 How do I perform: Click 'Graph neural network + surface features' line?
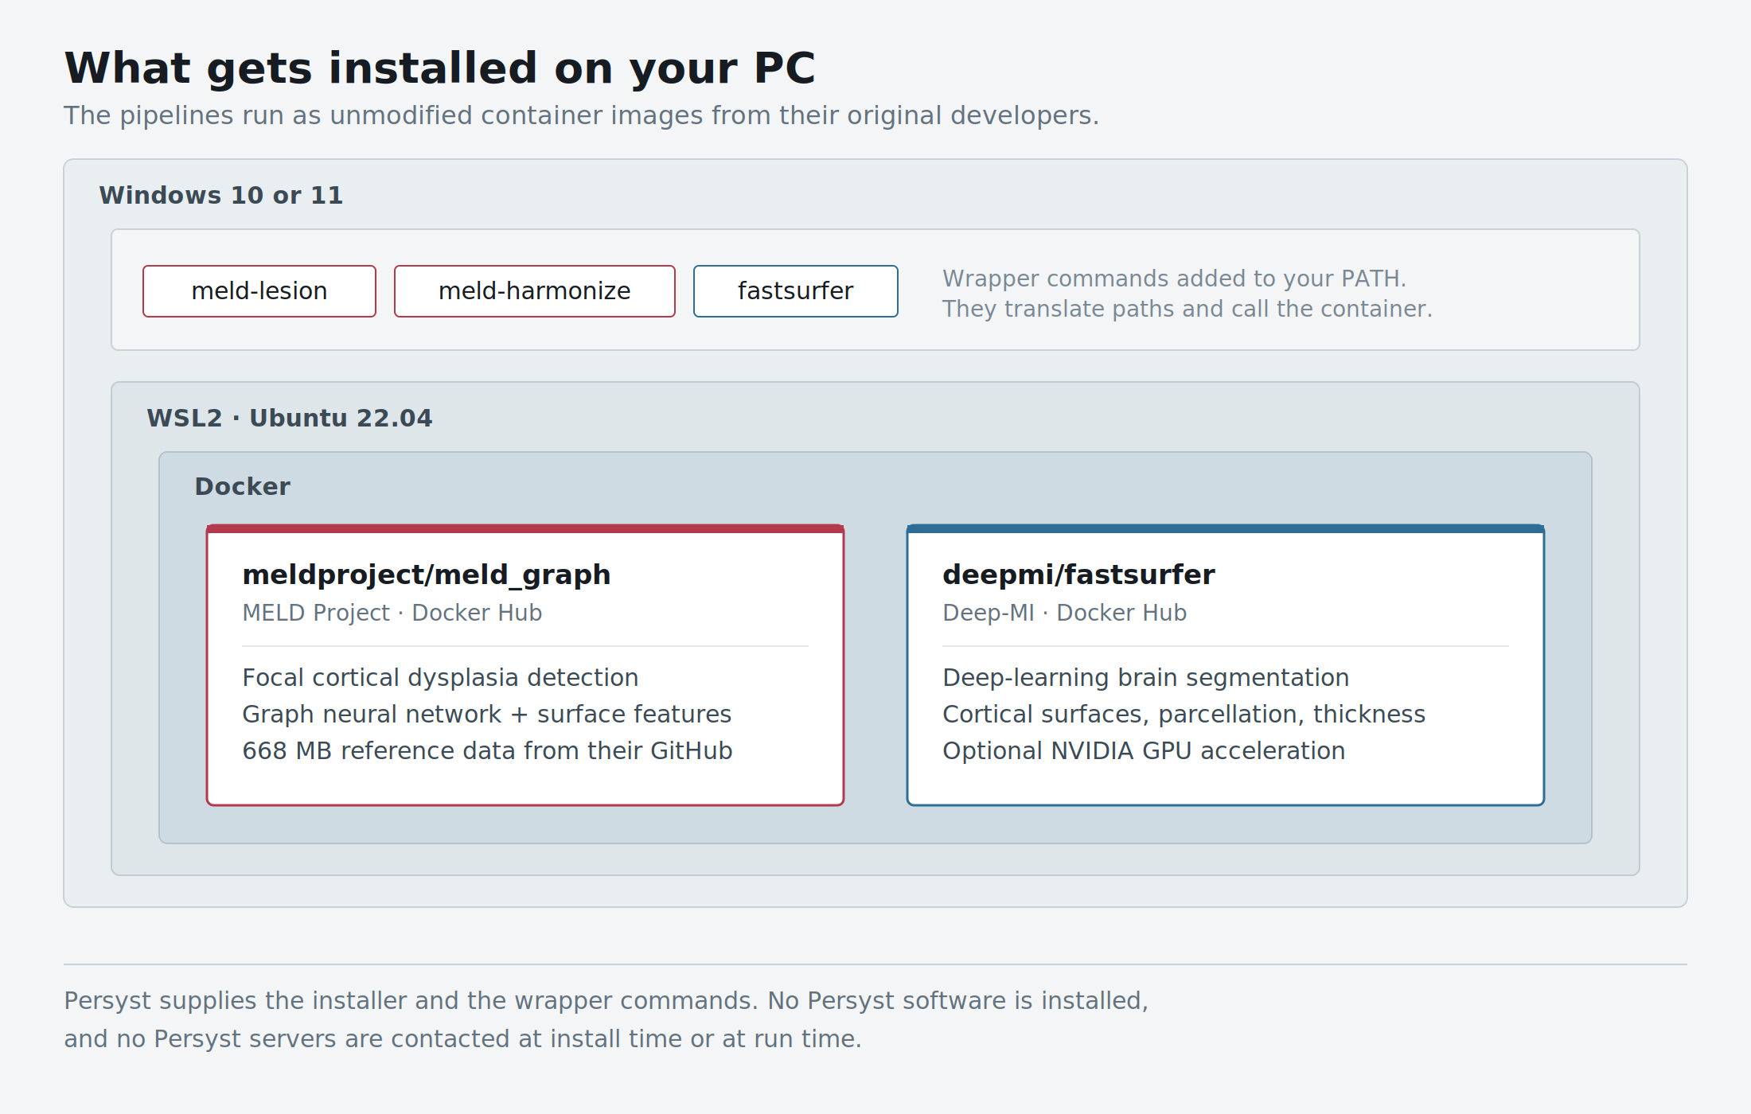coord(487,714)
